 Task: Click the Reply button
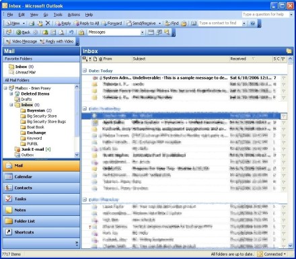(63, 24)
